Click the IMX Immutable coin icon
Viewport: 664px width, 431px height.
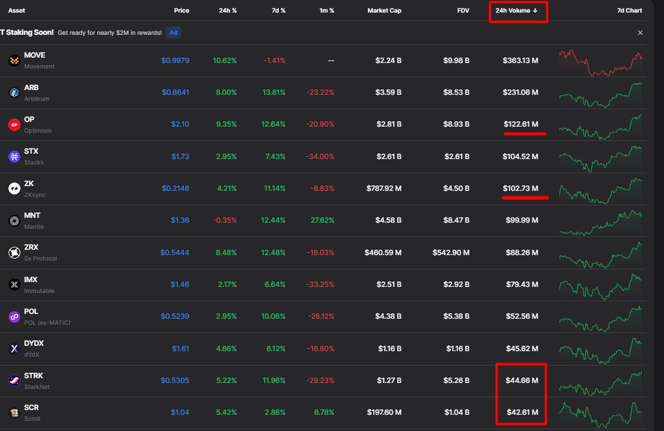(x=14, y=285)
